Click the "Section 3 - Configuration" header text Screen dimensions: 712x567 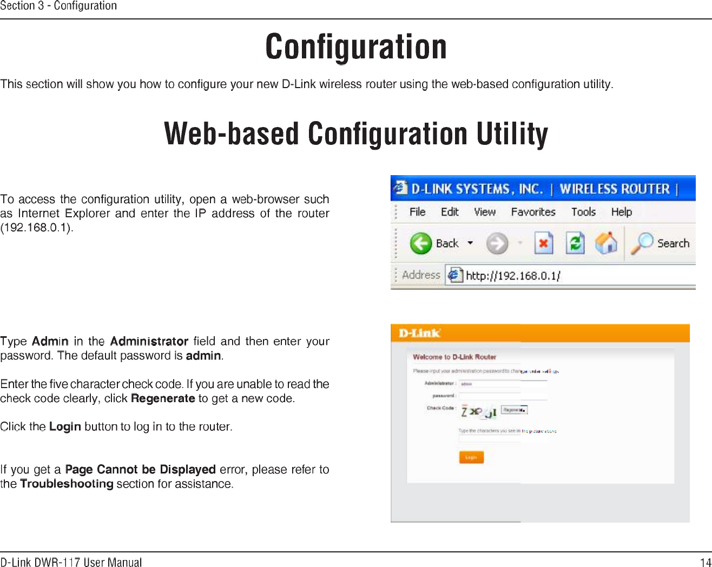(58, 6)
